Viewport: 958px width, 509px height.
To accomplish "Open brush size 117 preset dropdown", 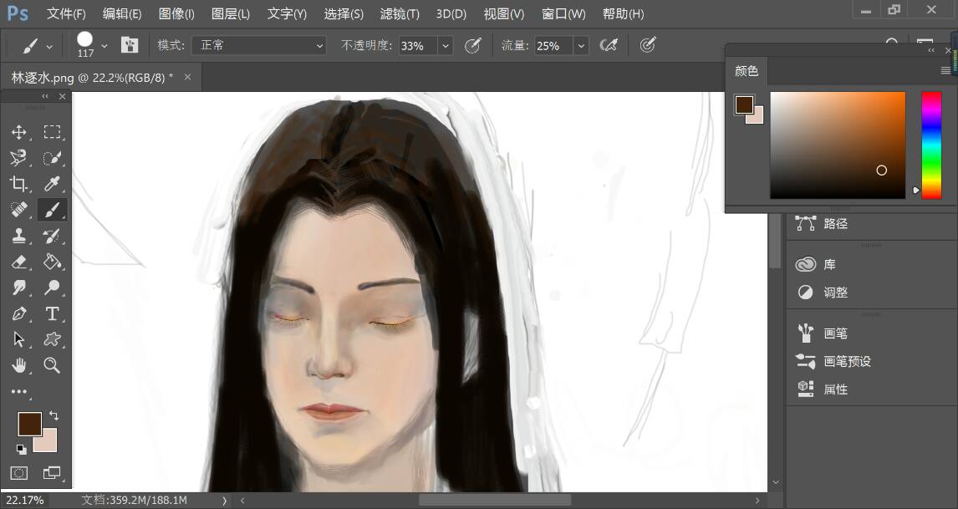I will point(104,45).
